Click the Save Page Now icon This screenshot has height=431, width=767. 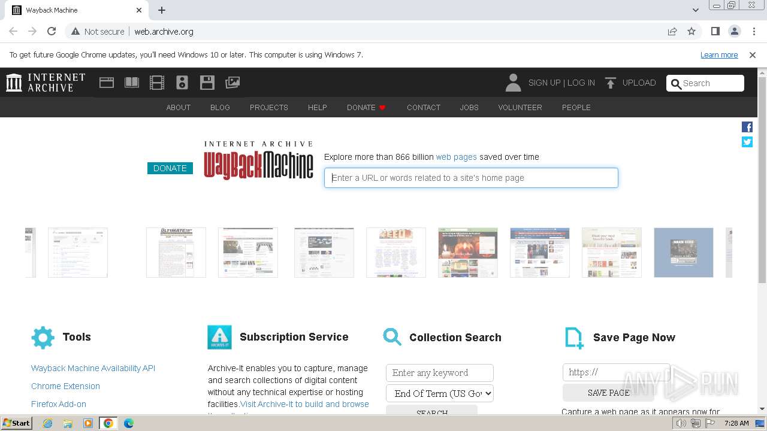[574, 338]
